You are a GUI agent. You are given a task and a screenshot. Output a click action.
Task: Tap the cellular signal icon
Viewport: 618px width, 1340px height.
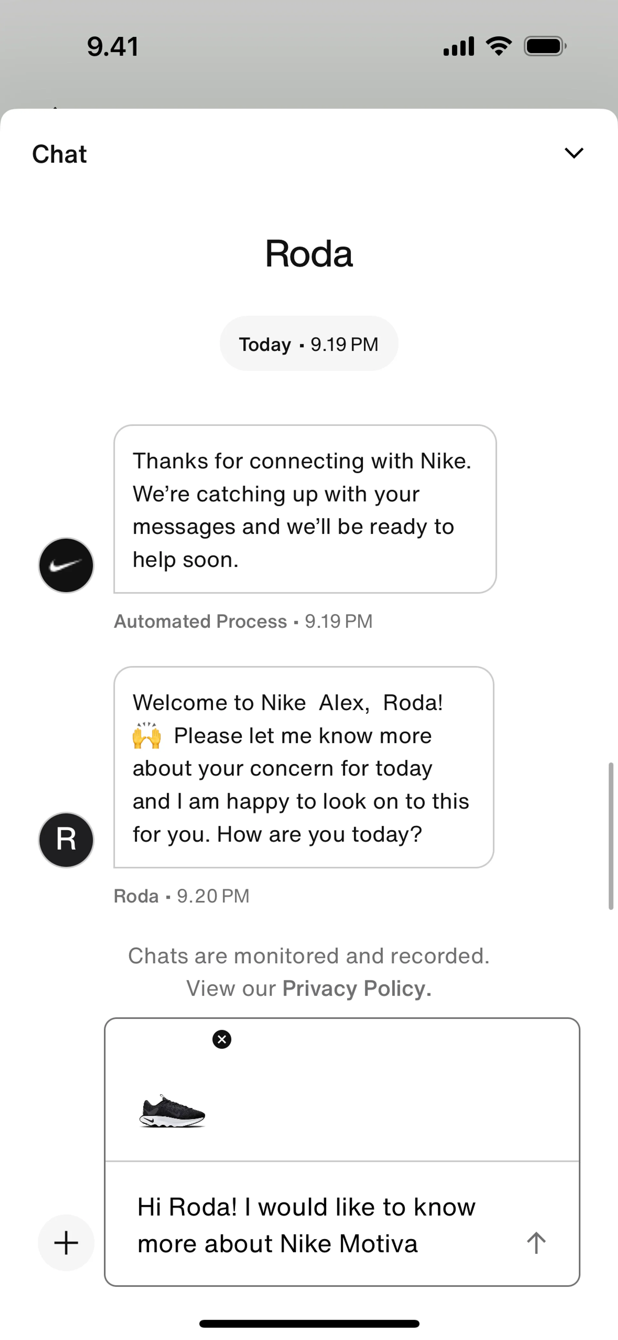(458, 46)
